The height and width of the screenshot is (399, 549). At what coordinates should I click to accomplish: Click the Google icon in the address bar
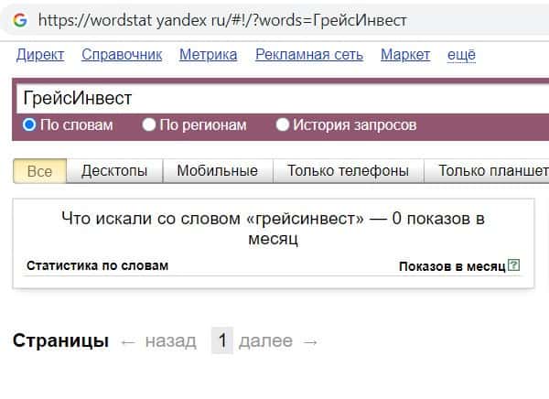click(20, 20)
